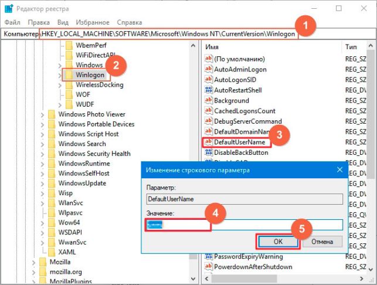Open the Файл menu
Image resolution: width=377 pixels, height=285 pixels.
(12, 22)
